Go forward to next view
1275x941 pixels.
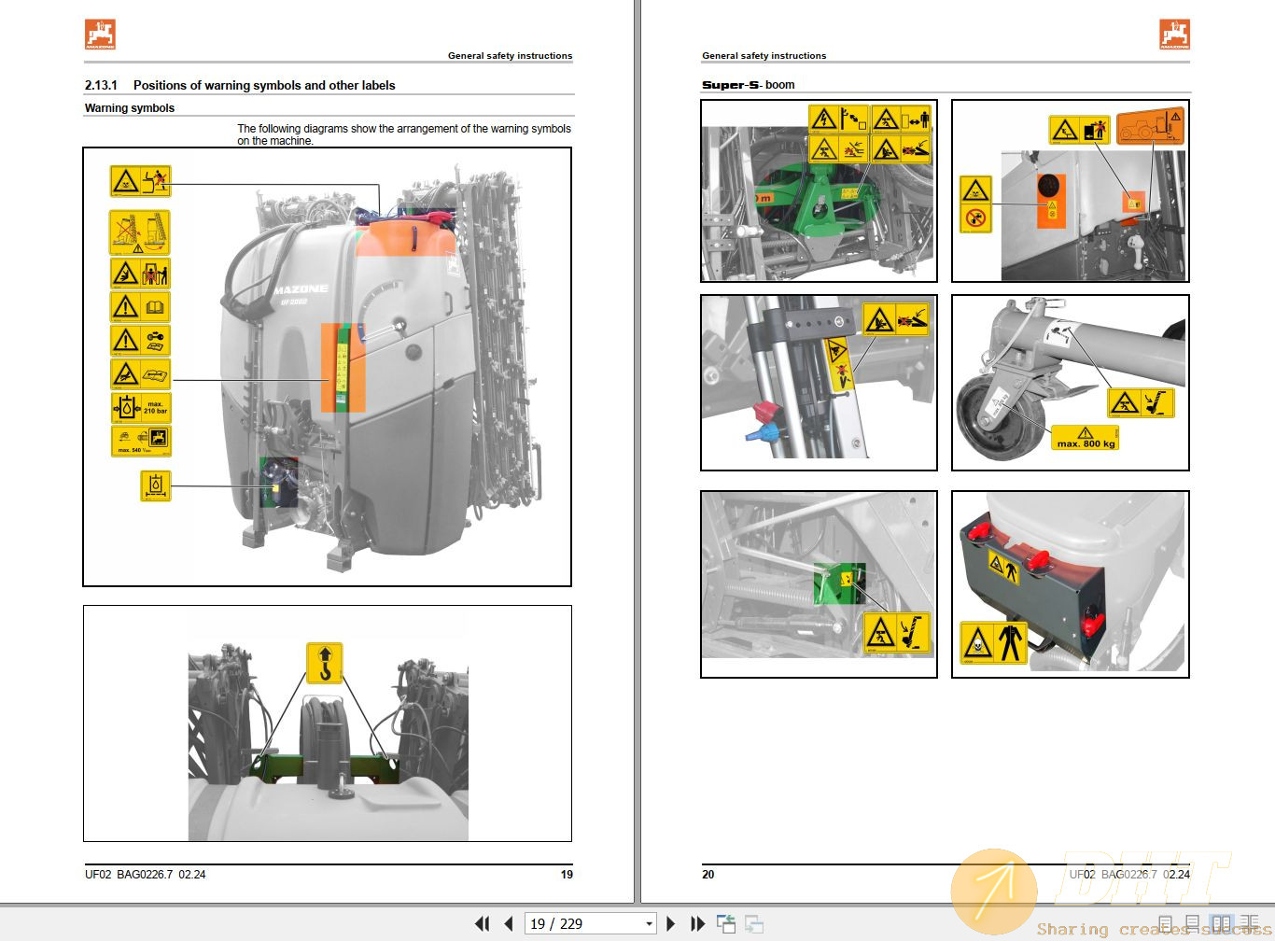click(754, 924)
